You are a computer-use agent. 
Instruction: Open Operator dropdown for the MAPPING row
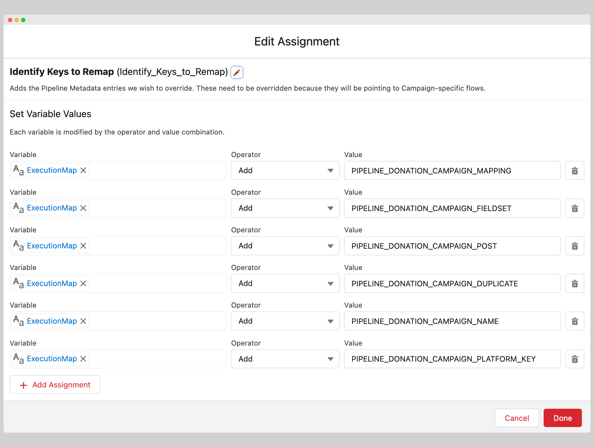point(285,170)
